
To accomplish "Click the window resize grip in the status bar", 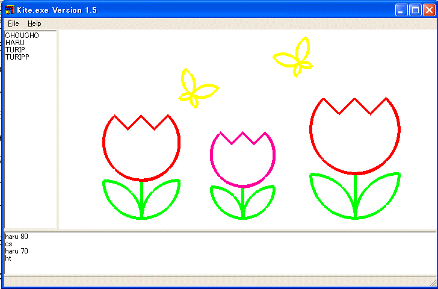I will click(432, 283).
